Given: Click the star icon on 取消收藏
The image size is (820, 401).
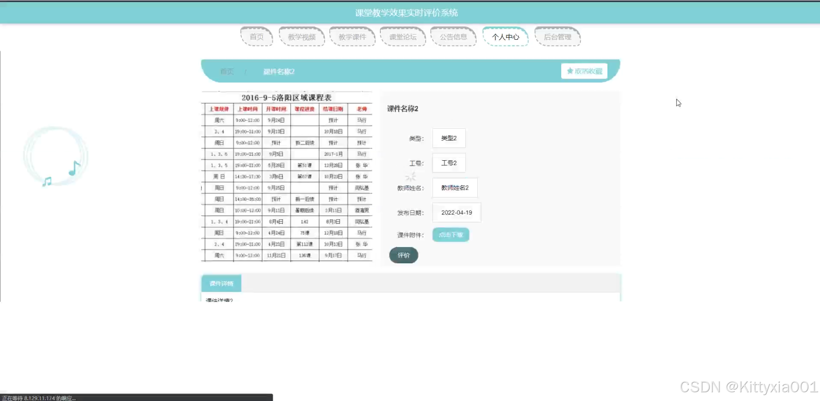Looking at the screenshot, I should click(570, 71).
